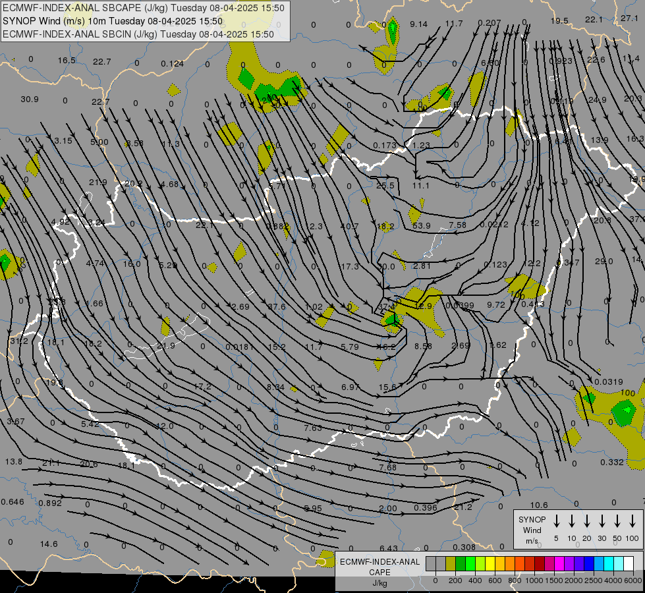The image size is (645, 593).
Task: Click the 40.7 value on the map
Action: pyautogui.click(x=349, y=227)
